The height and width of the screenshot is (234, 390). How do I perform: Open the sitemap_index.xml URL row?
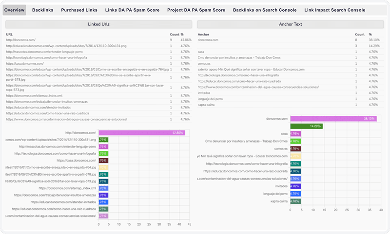(x=99, y=95)
